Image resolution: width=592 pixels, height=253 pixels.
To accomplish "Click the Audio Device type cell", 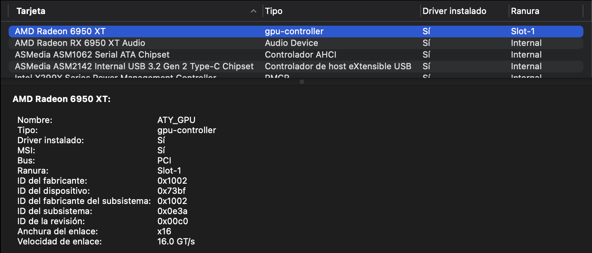I will coord(291,43).
